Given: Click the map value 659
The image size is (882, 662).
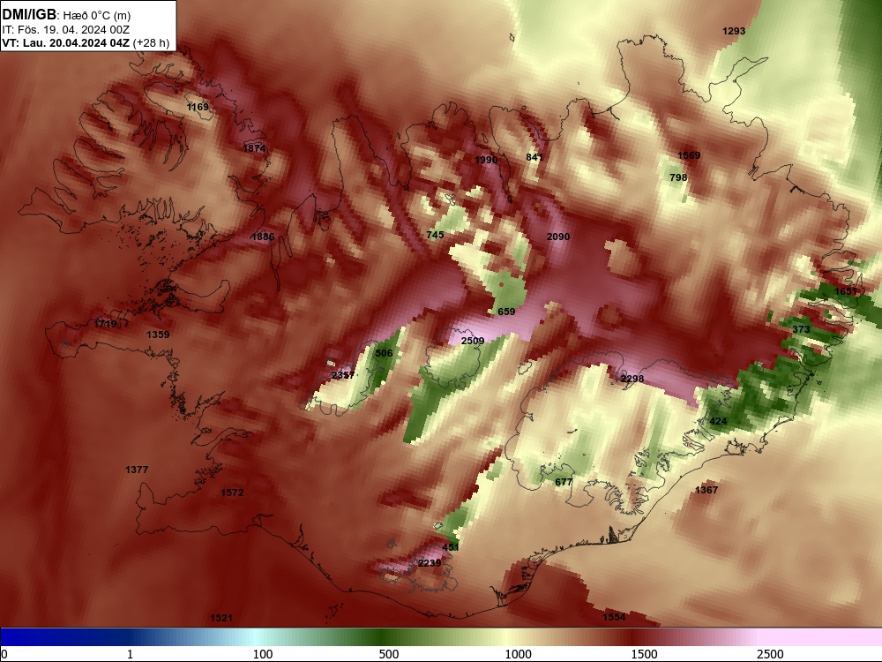Looking at the screenshot, I should 506,312.
